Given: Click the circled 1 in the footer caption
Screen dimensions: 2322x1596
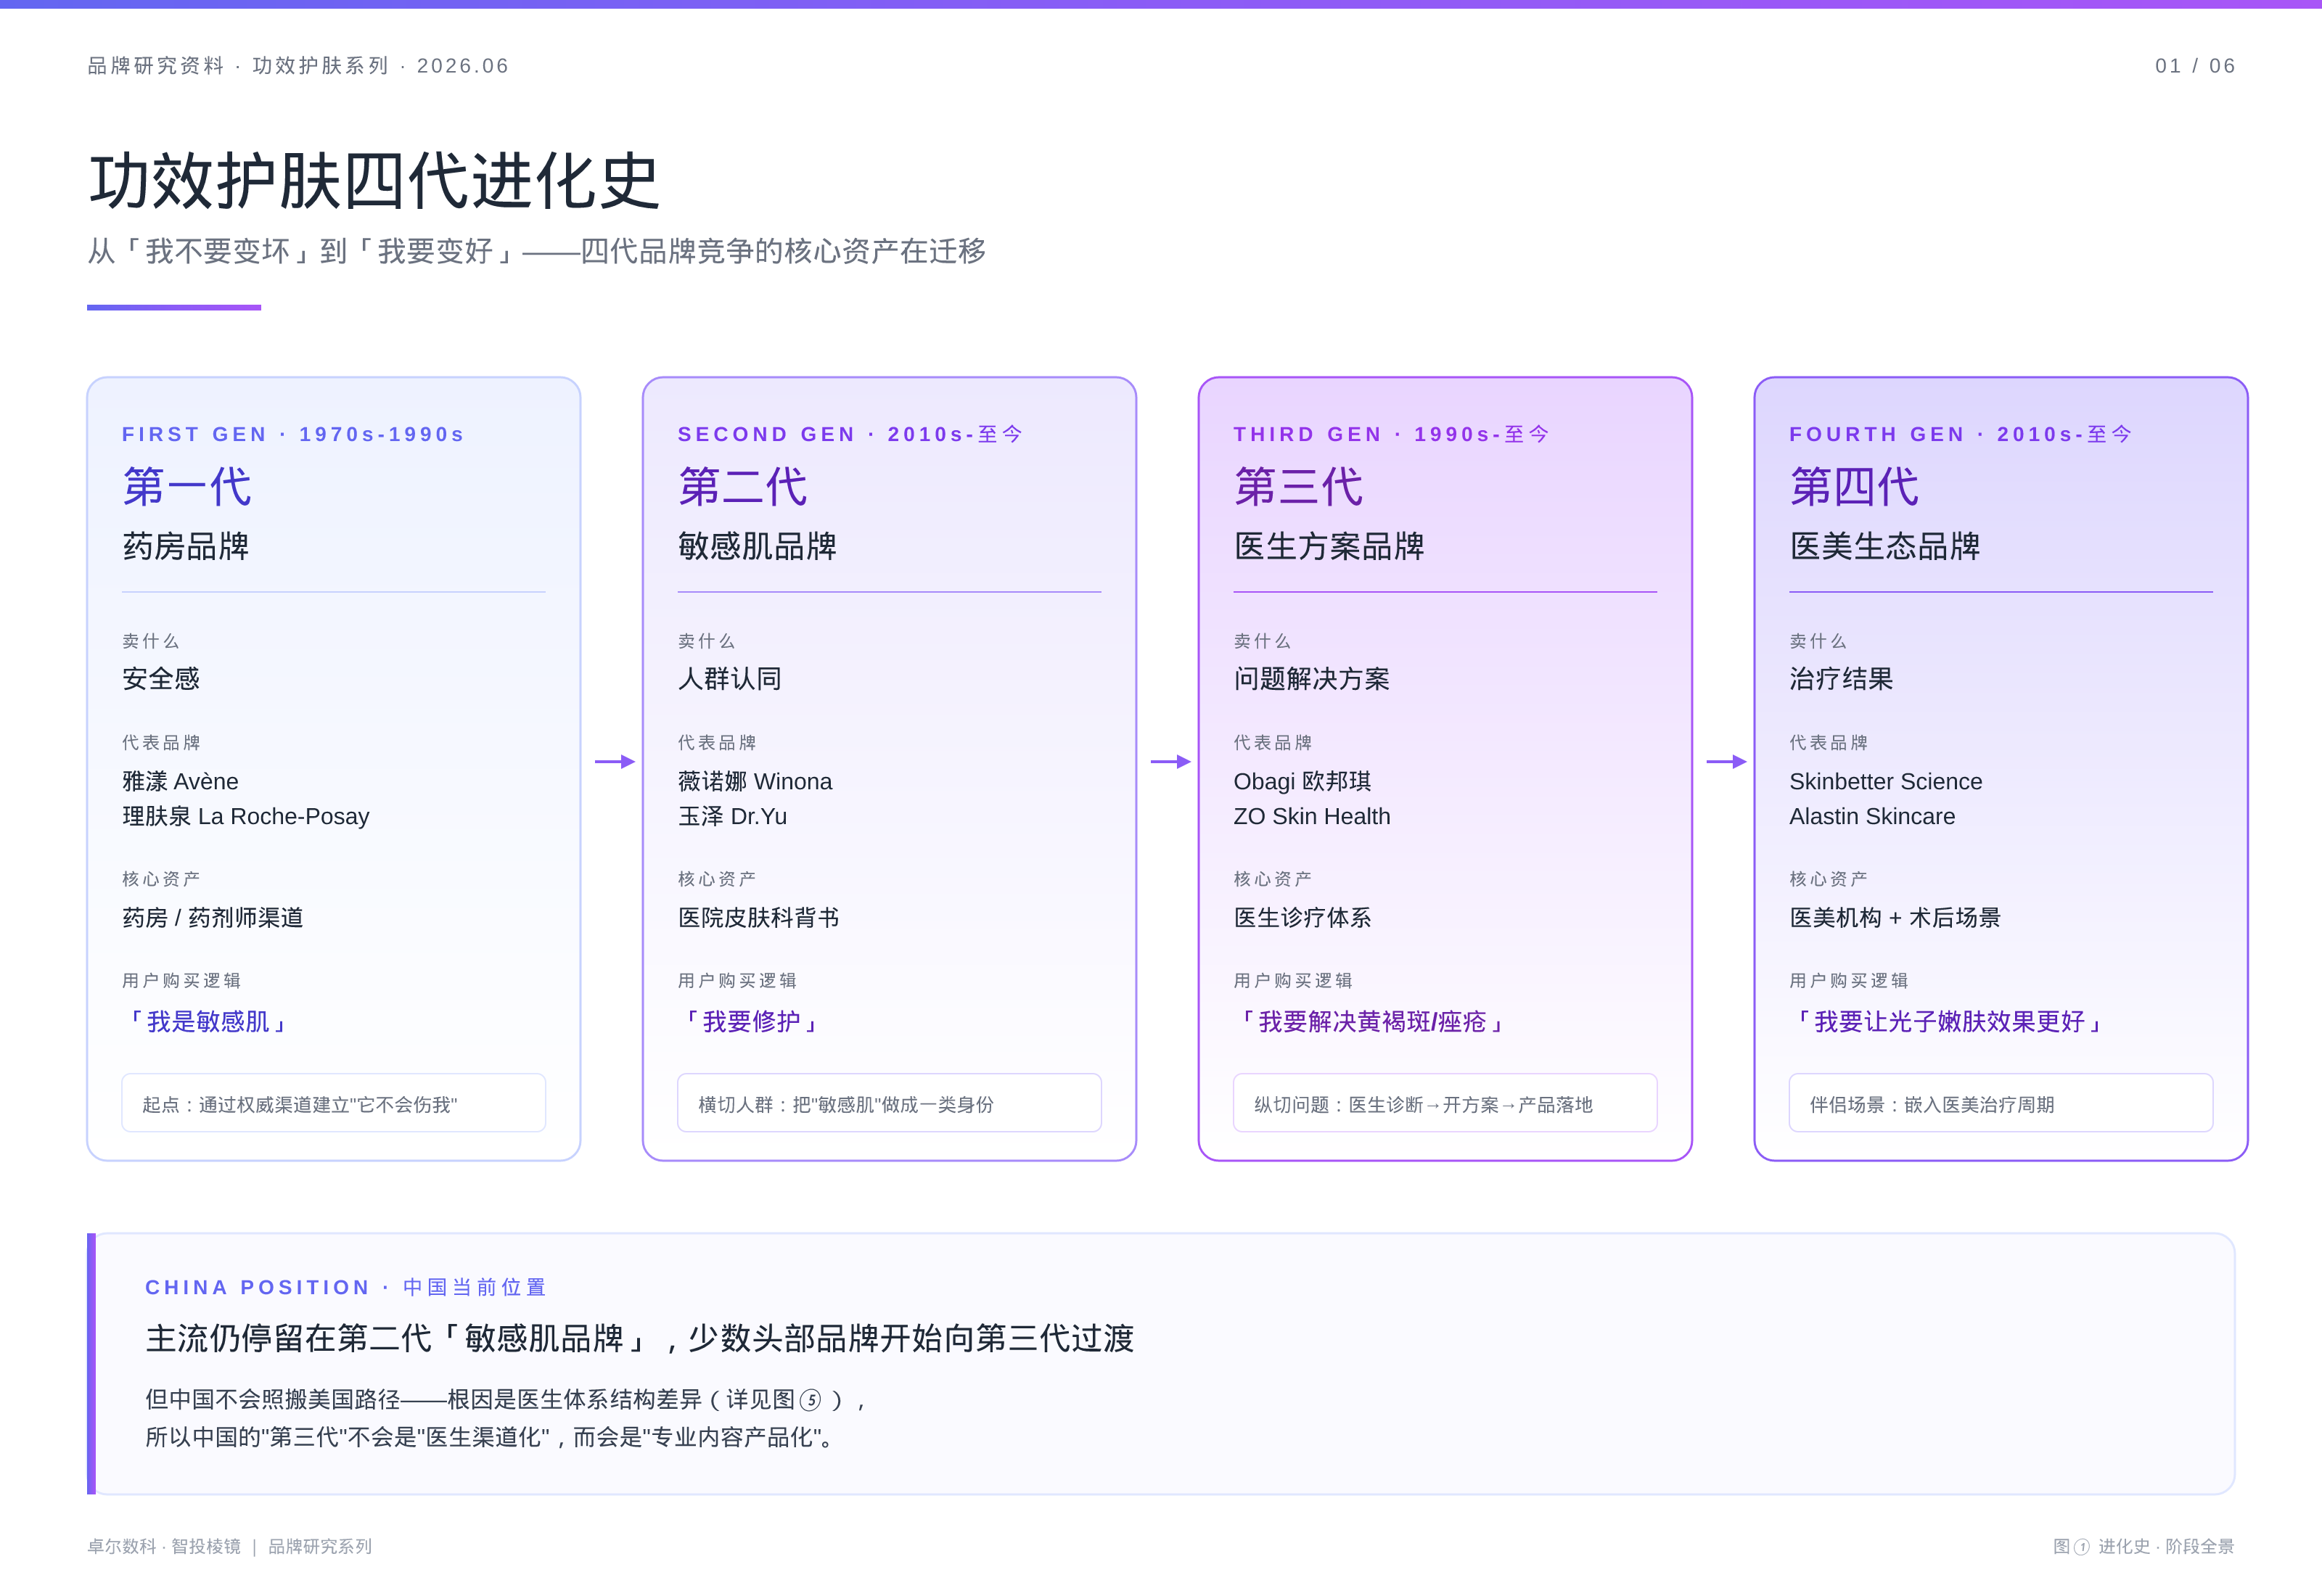Looking at the screenshot, I should (2082, 1547).
